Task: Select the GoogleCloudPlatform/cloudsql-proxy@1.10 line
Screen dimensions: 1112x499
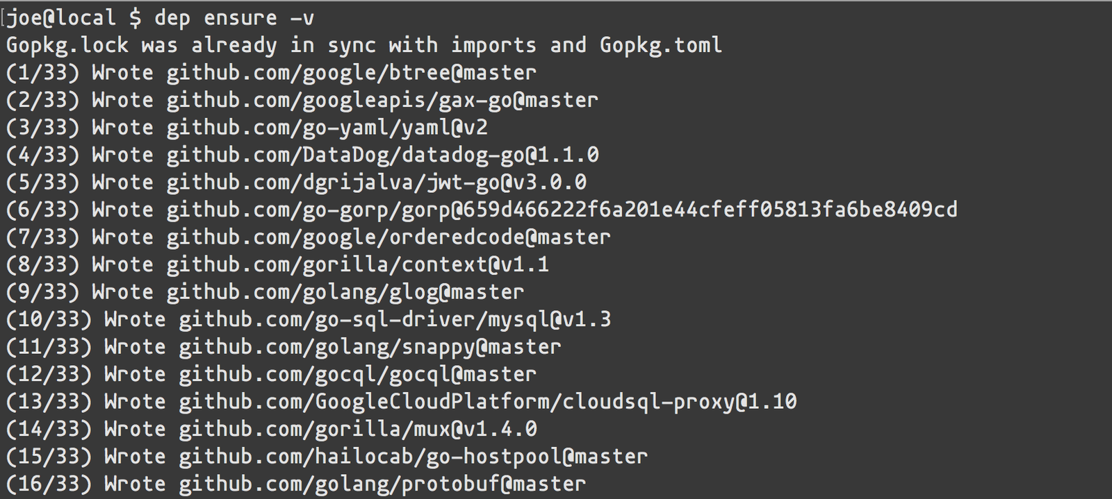Action: click(x=401, y=402)
